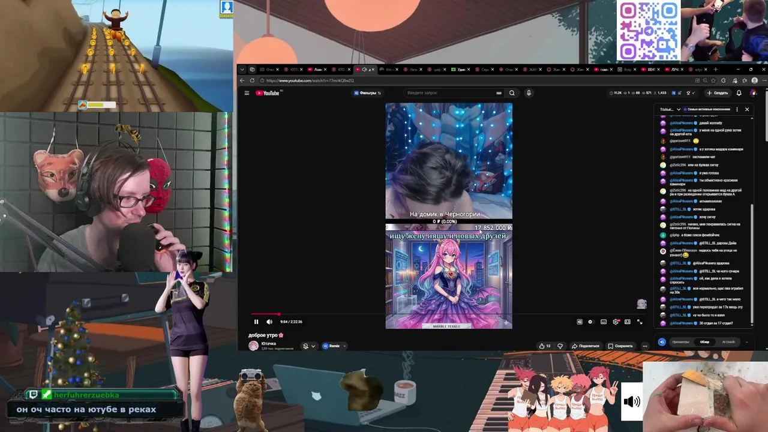Open the chat three-dot options menu

click(x=737, y=109)
